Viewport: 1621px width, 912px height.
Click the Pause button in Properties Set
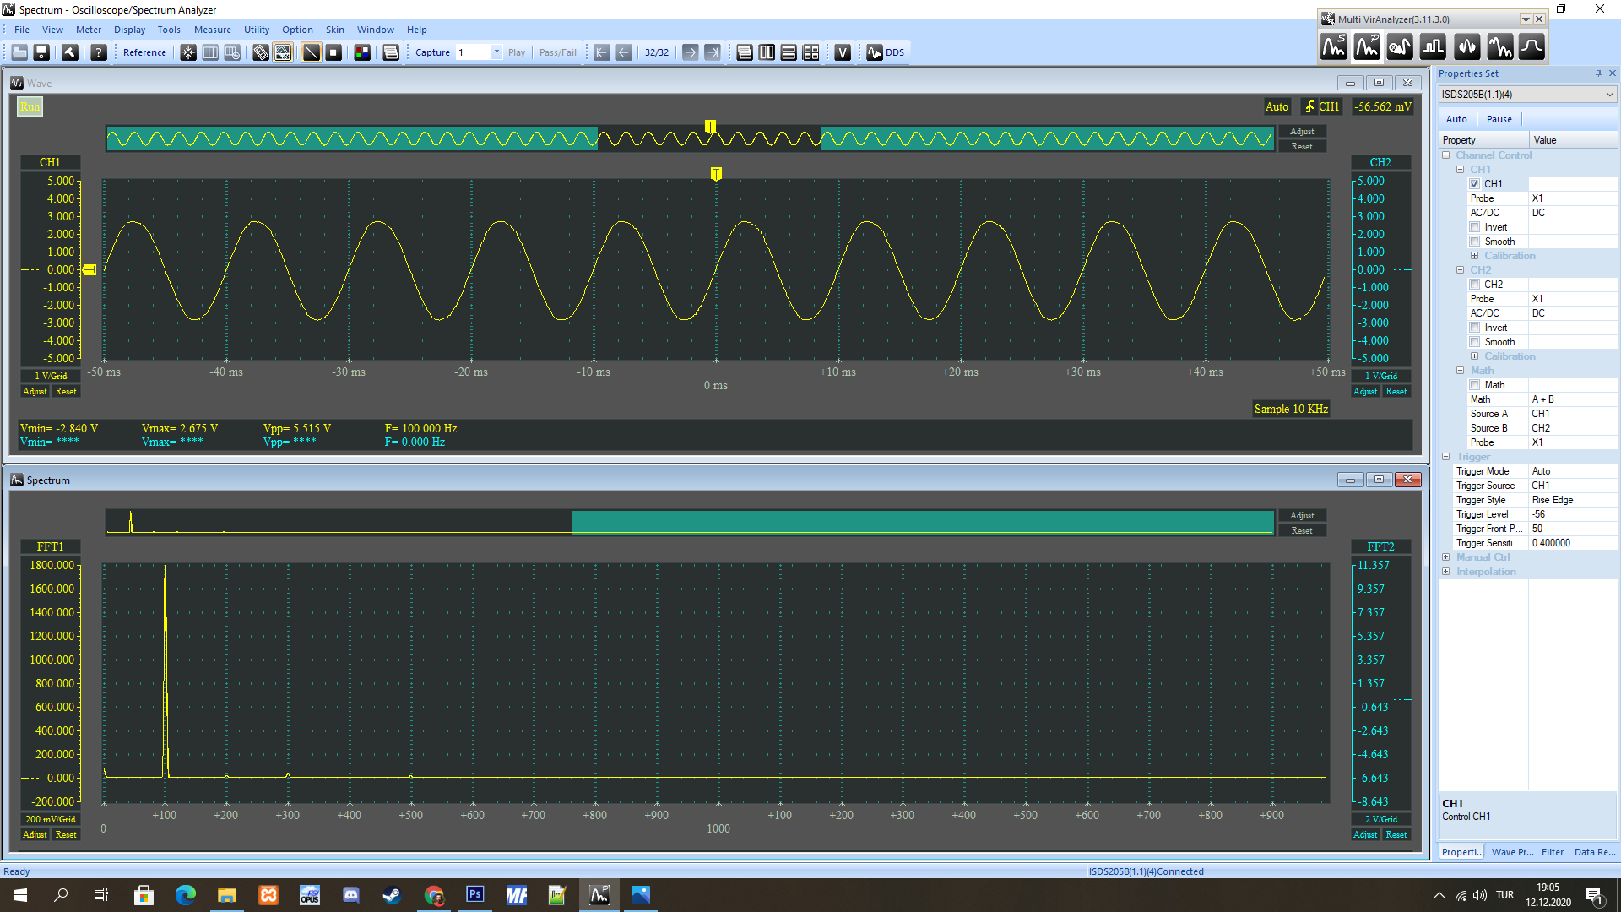[x=1499, y=119]
